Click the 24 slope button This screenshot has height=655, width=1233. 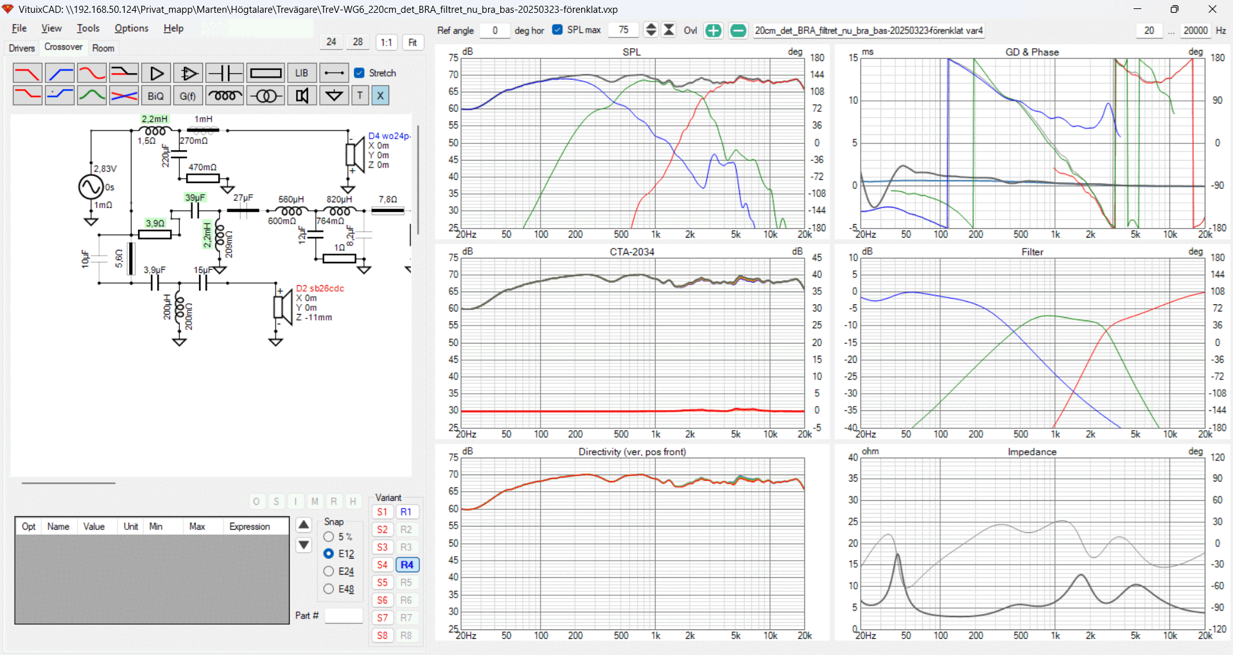(x=331, y=42)
